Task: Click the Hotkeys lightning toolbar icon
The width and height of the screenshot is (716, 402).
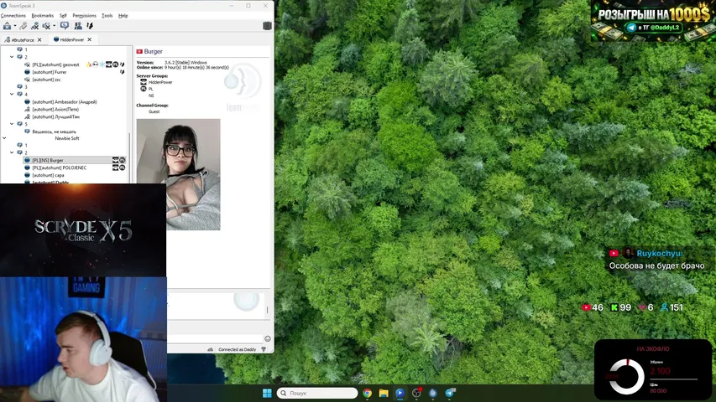Action: 90,26
